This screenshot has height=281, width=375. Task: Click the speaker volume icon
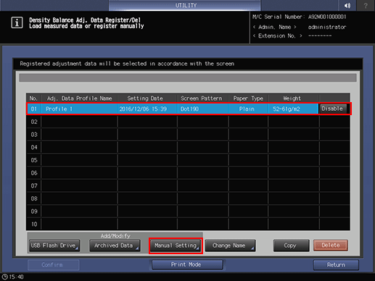[347, 5]
